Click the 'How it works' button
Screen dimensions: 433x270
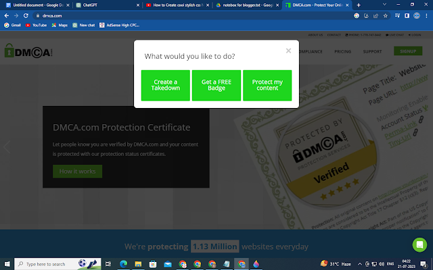click(77, 171)
